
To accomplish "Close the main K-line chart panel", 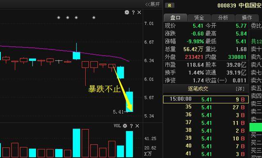I will point(139,13).
